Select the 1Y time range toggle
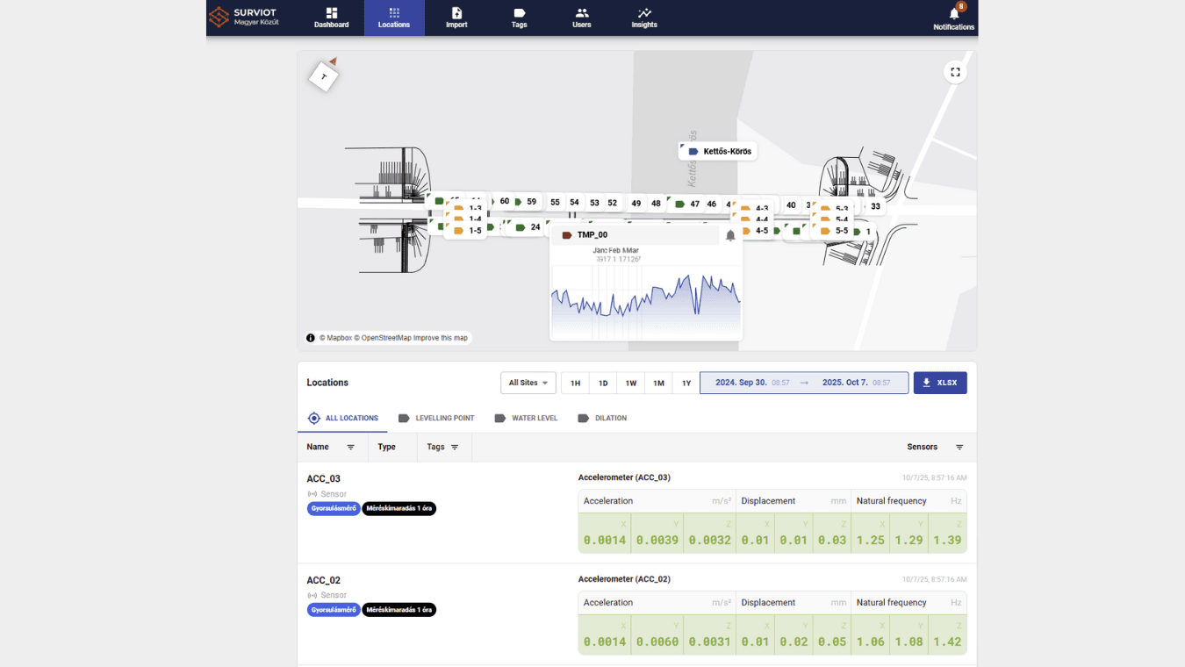 (686, 383)
